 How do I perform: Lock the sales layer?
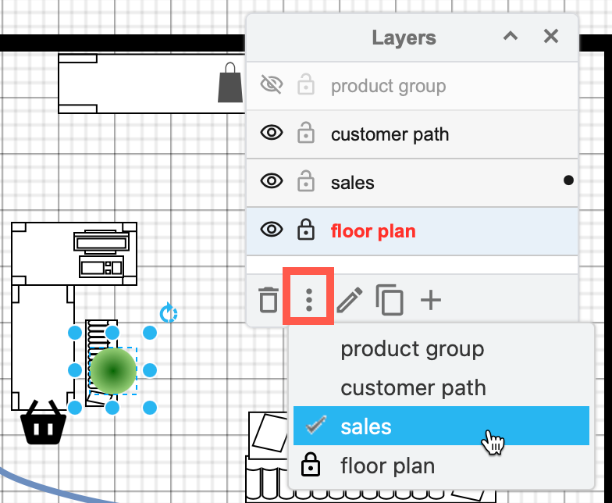click(306, 181)
